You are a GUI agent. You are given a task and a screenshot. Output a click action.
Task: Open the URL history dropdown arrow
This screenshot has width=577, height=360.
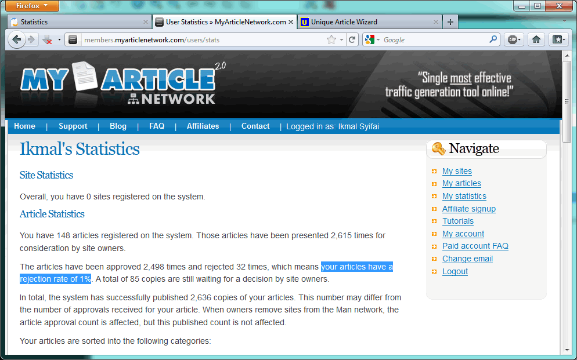pos(341,39)
